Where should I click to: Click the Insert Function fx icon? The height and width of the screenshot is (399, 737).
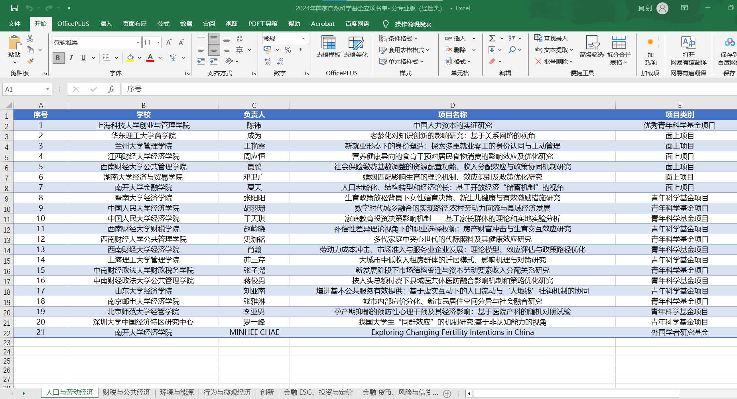point(111,89)
